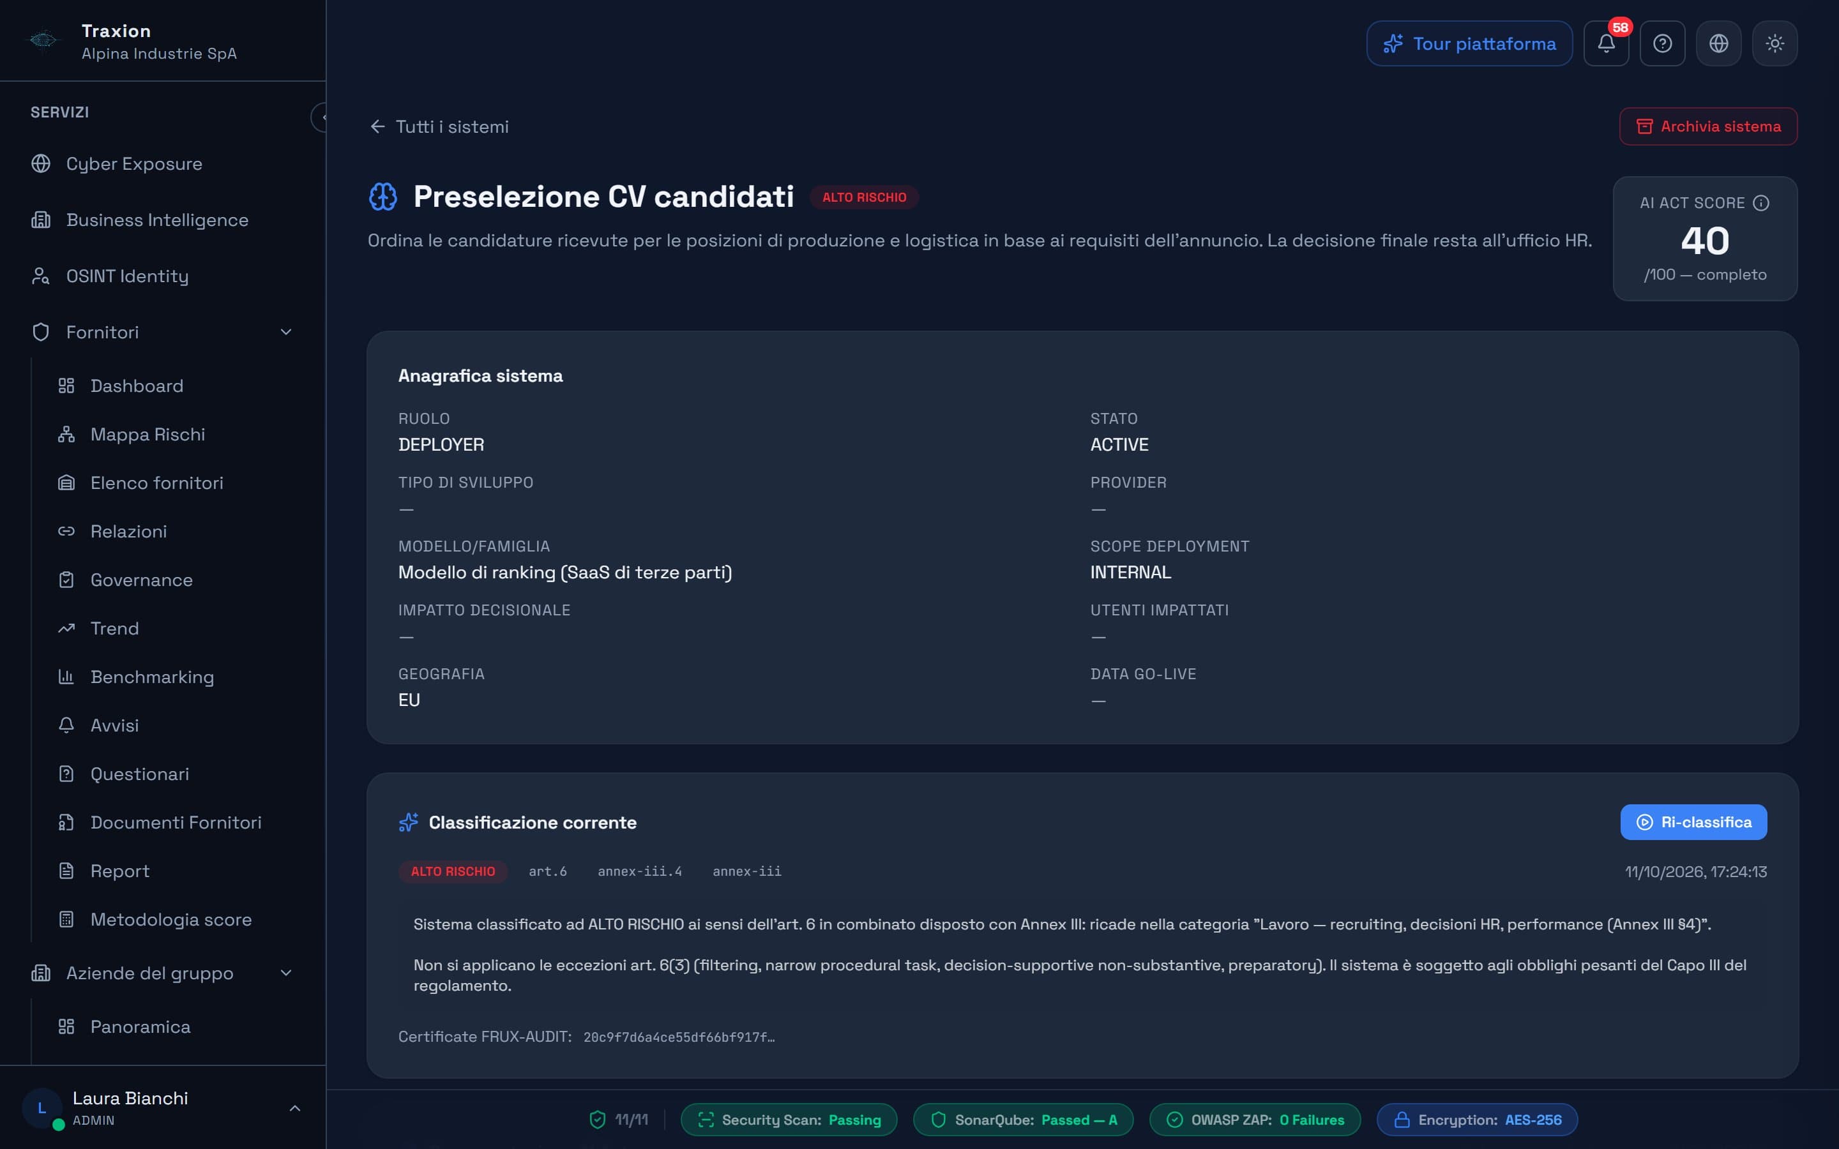
Task: Open Benchmarking page
Action: 175,677
